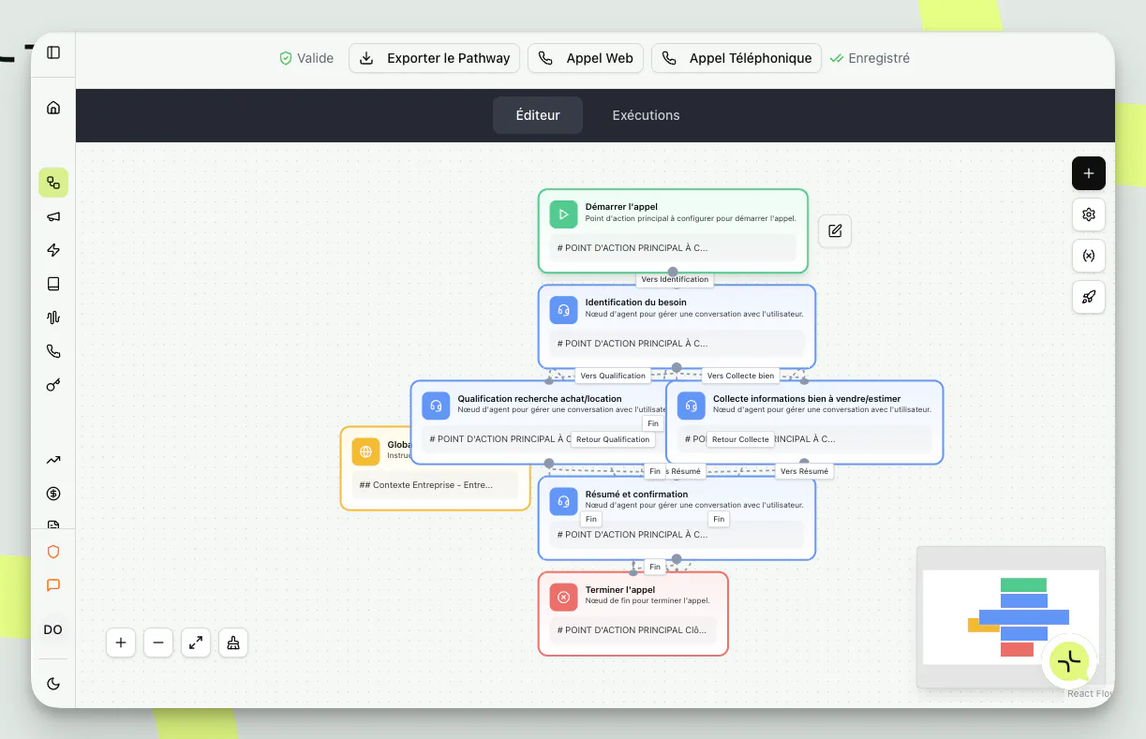Click the Vers Qualification edge label
1146x739 pixels.
click(x=613, y=376)
